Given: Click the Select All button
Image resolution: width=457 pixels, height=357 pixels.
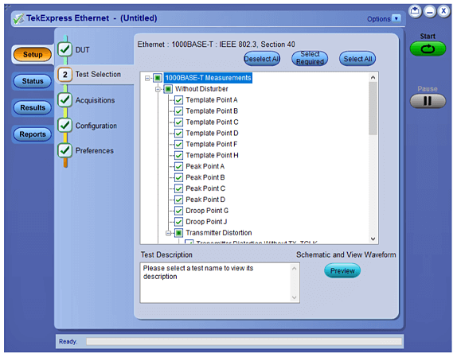Looking at the screenshot, I should [x=357, y=59].
